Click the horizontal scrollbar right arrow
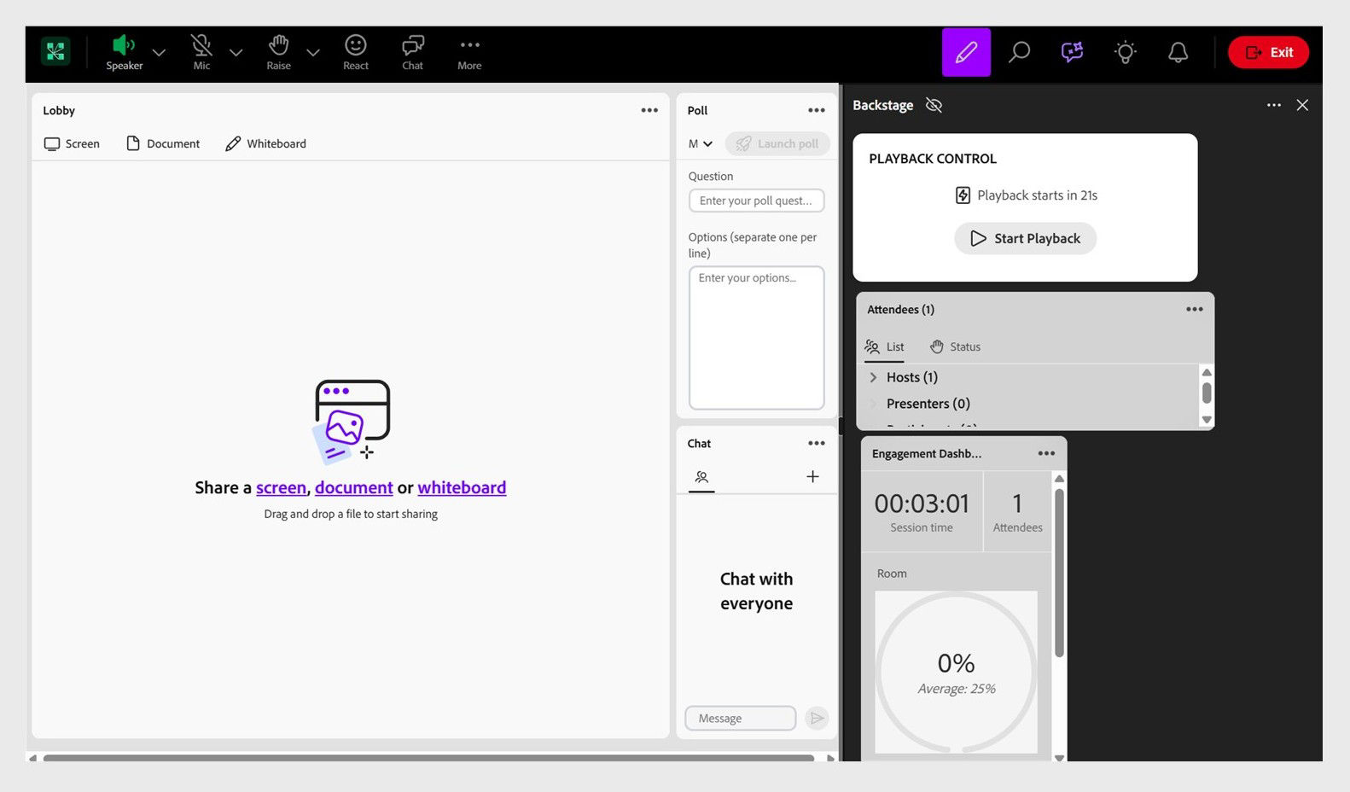Screen dimensions: 1350x792 [830, 758]
